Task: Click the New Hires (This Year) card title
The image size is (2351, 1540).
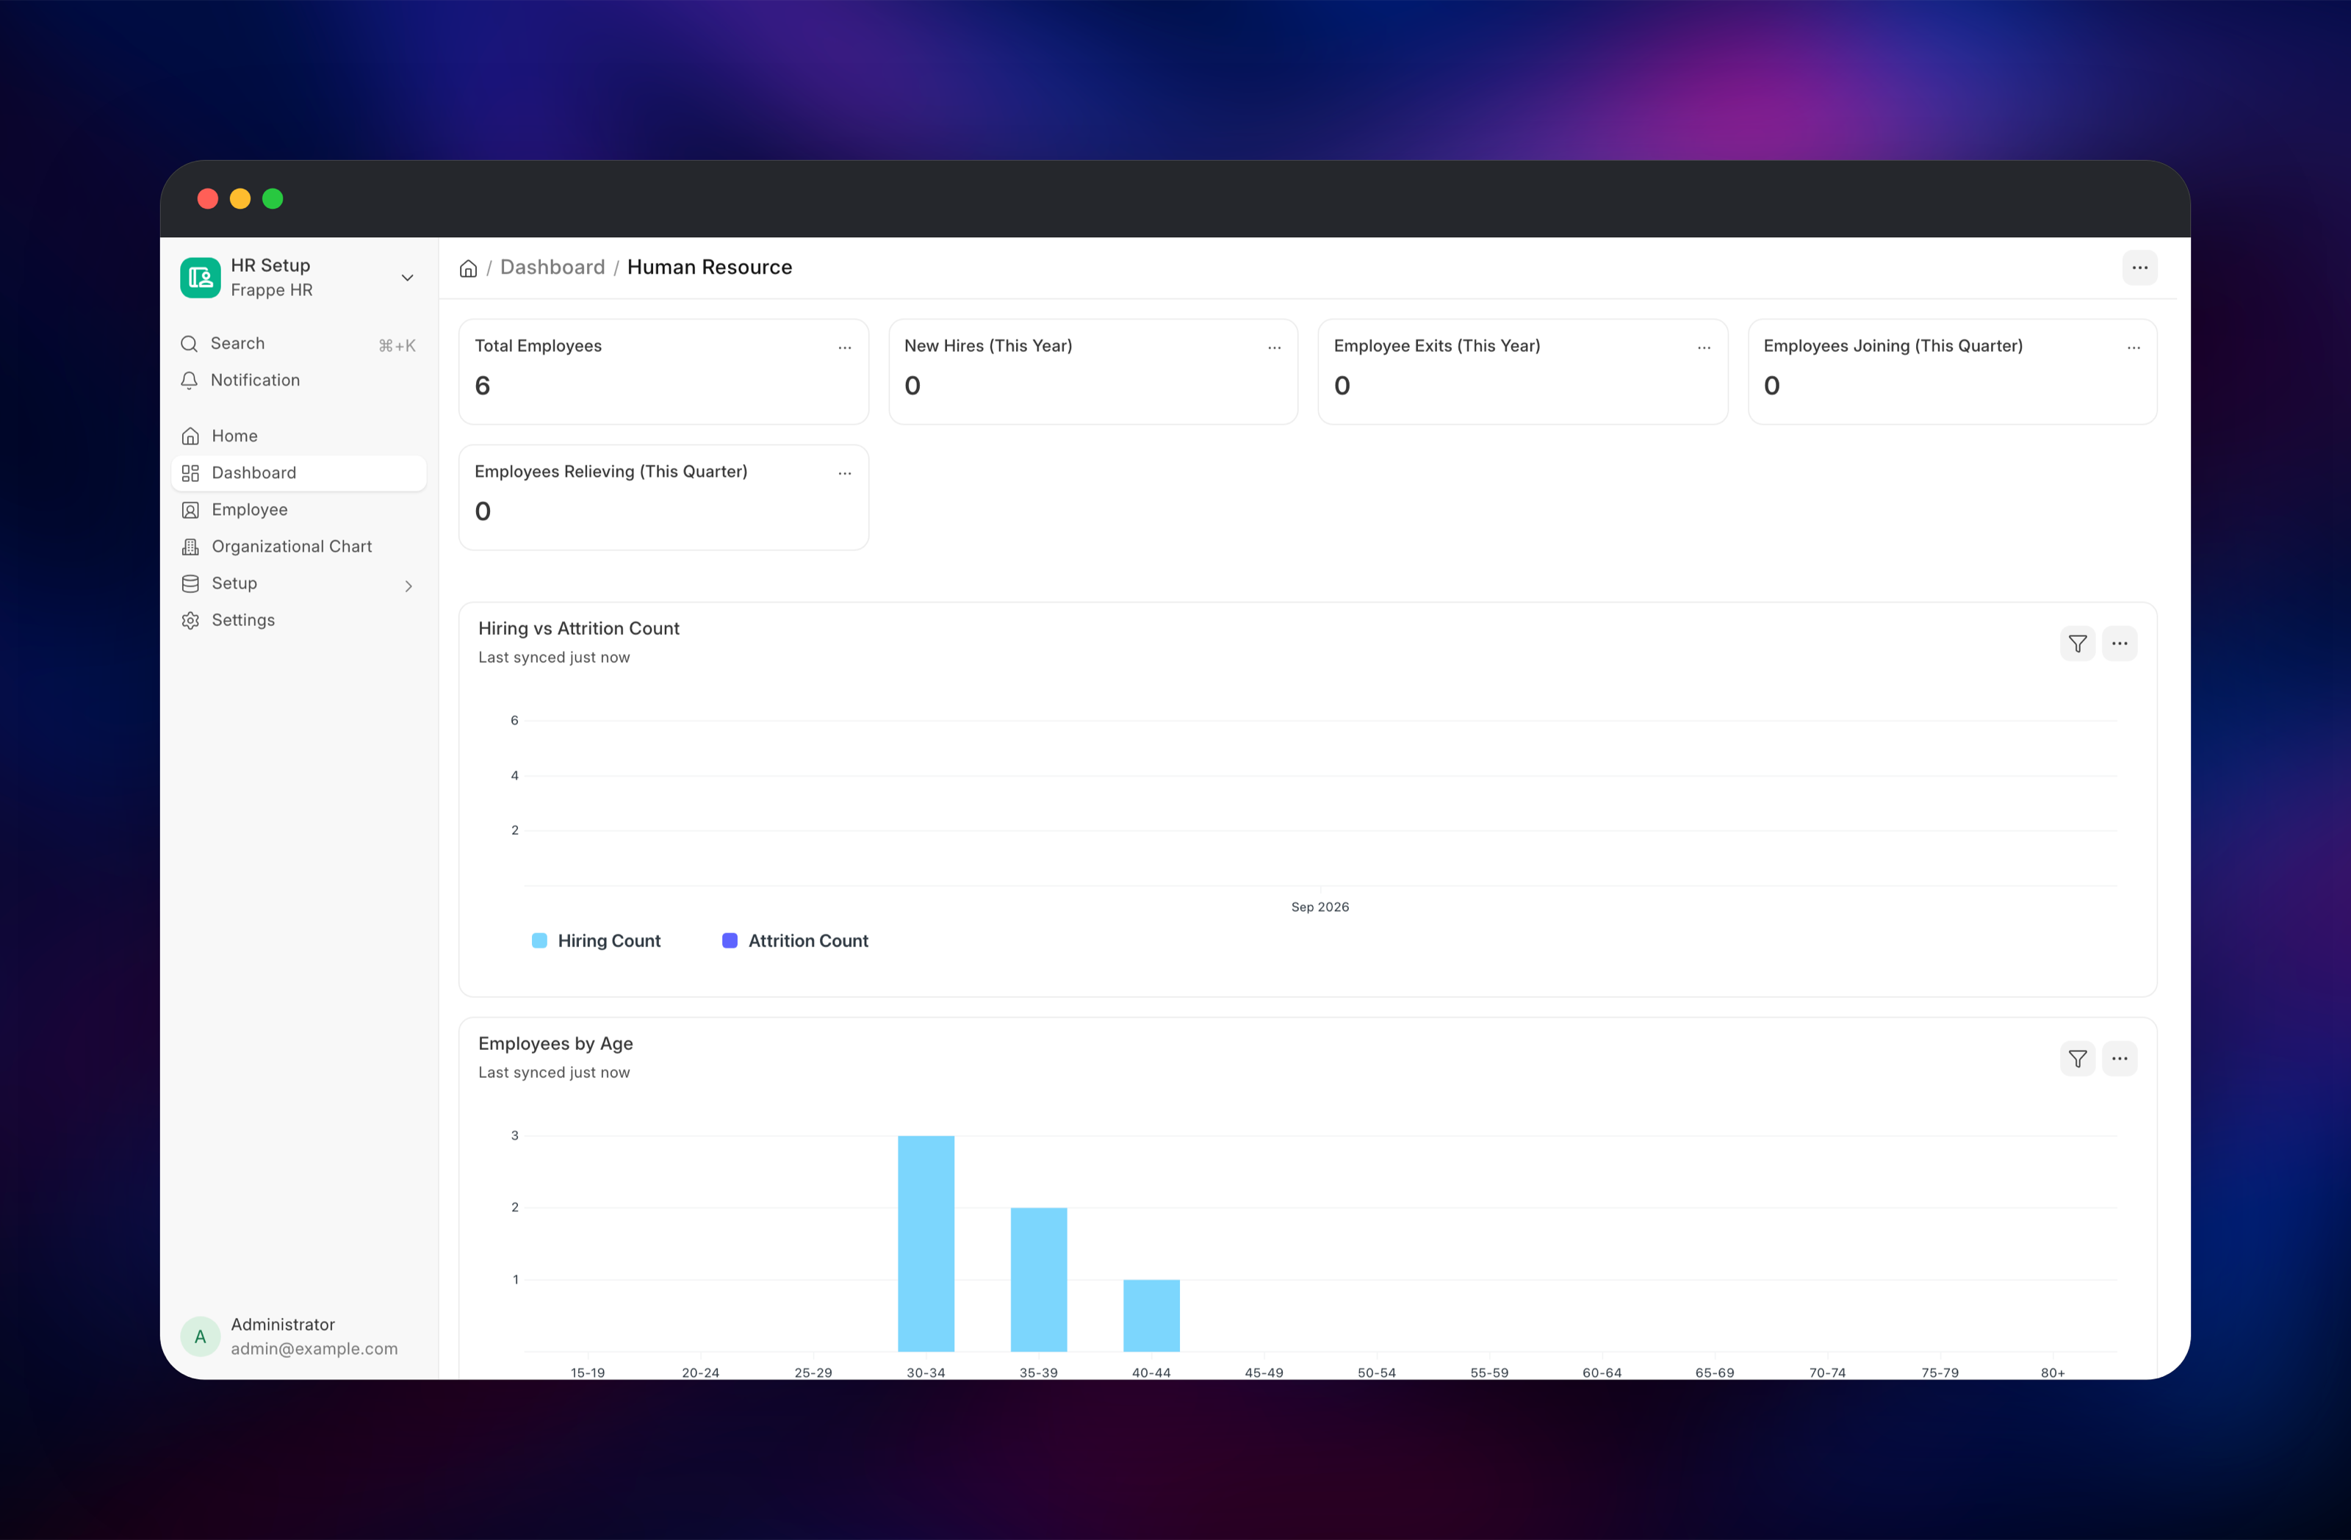Action: coord(988,346)
